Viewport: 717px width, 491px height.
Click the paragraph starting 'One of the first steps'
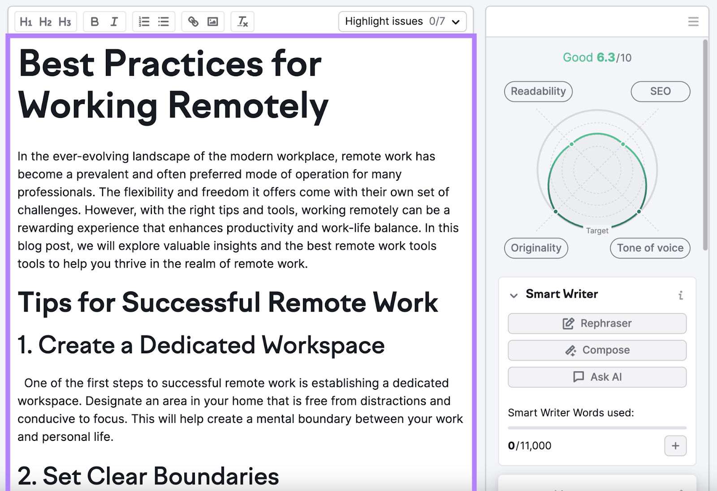coord(240,410)
